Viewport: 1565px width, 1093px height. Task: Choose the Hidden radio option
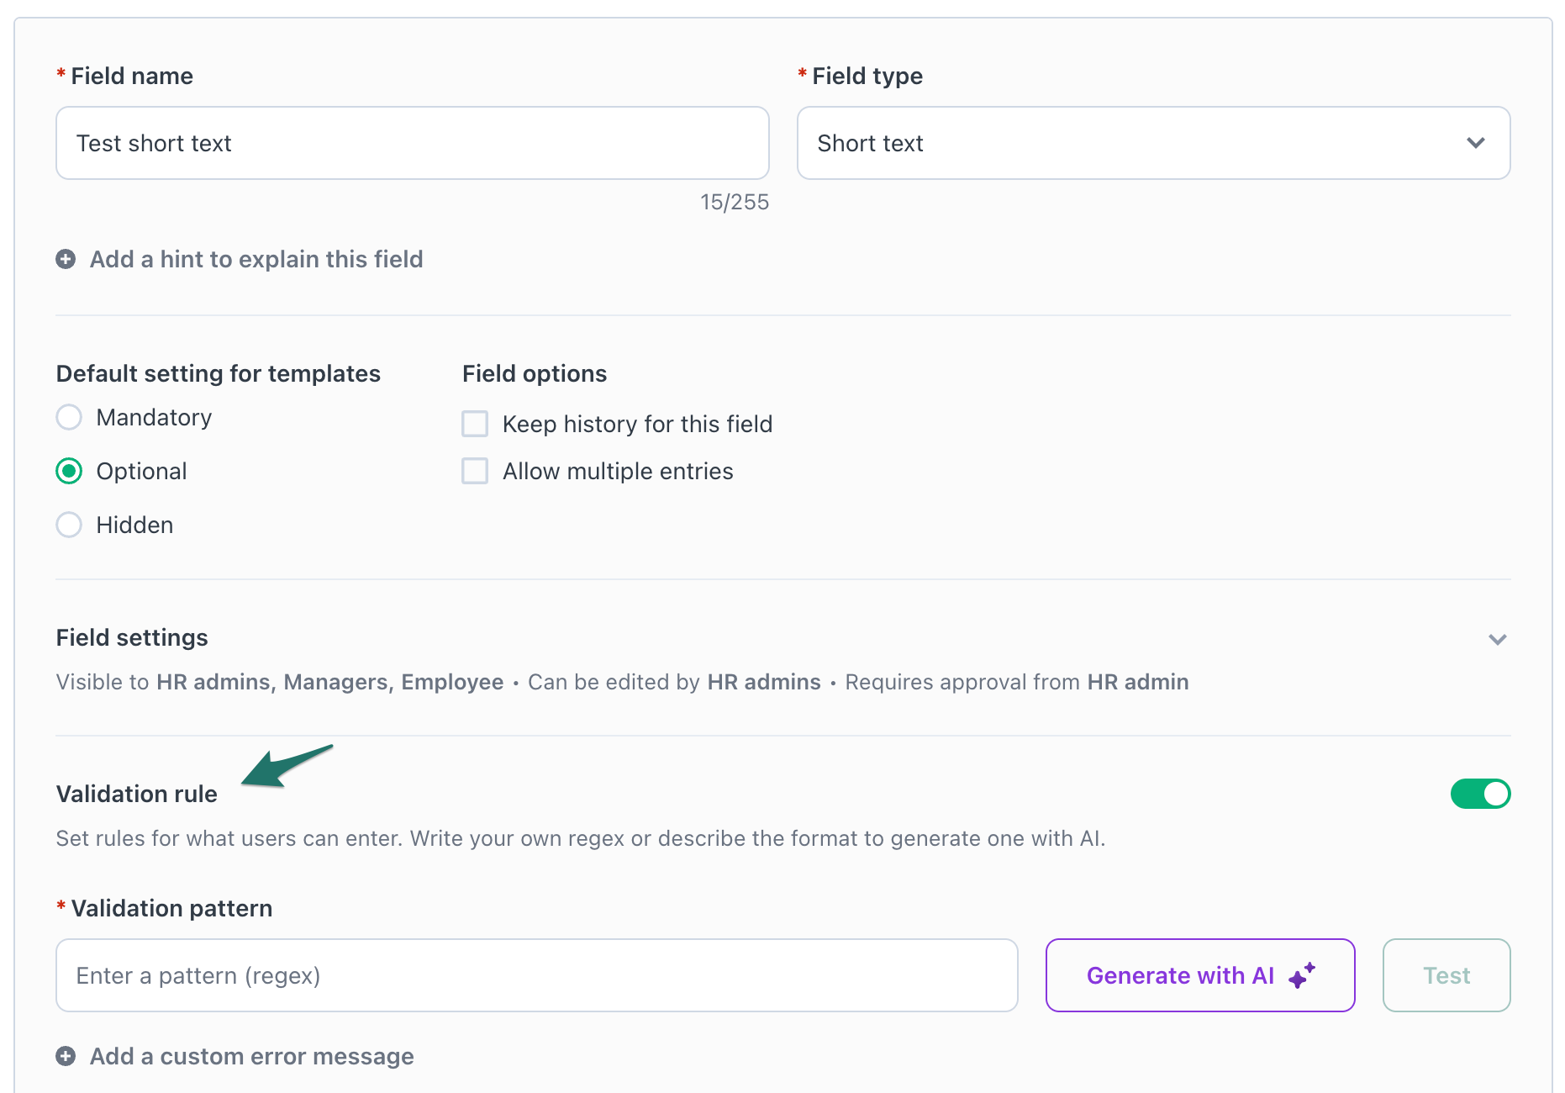pyautogui.click(x=69, y=525)
